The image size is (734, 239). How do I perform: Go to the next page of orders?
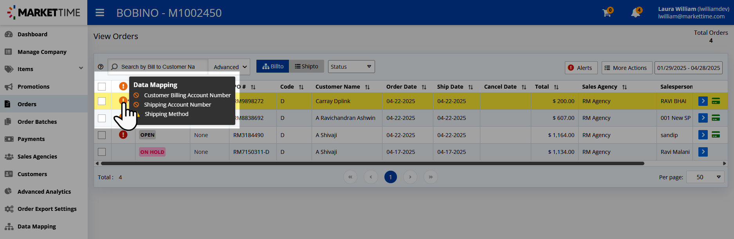tap(410, 177)
